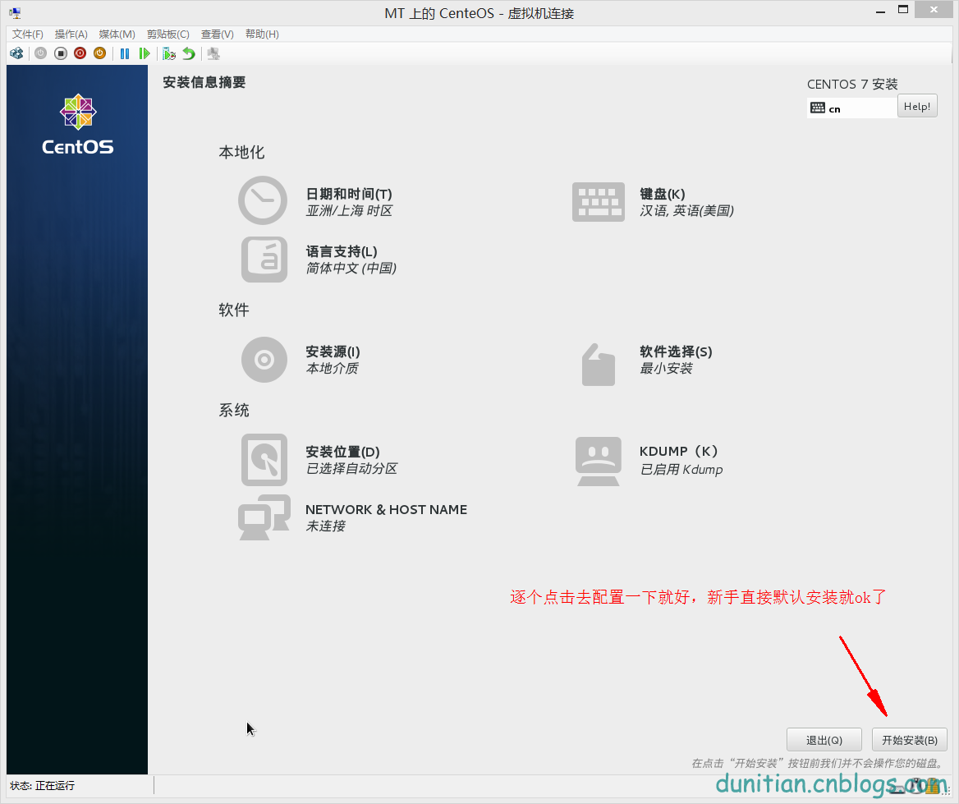The height and width of the screenshot is (804, 959).
Task: Click the cn keyboard layout indicator
Action: coord(851,108)
